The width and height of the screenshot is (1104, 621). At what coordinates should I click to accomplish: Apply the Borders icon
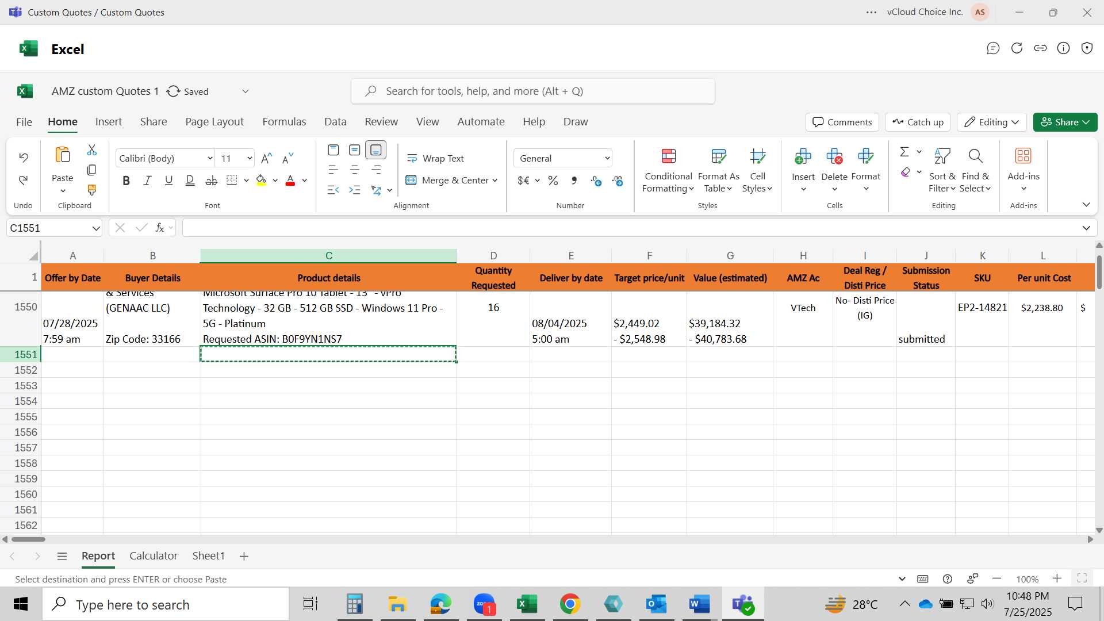click(x=232, y=181)
